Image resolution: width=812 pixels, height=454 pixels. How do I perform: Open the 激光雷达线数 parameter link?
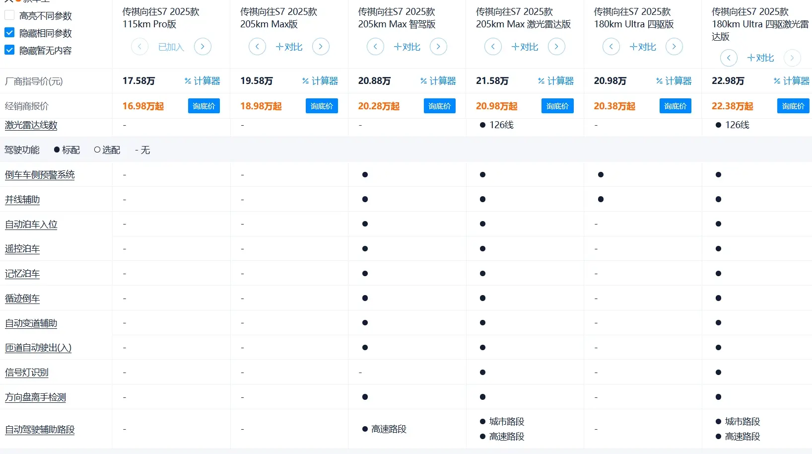[x=31, y=125]
